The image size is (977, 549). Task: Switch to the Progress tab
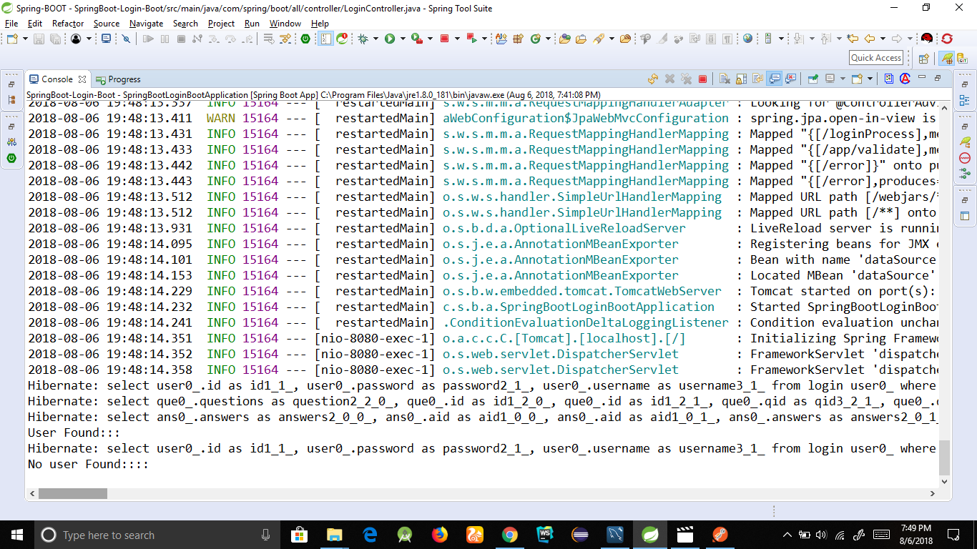pos(119,79)
